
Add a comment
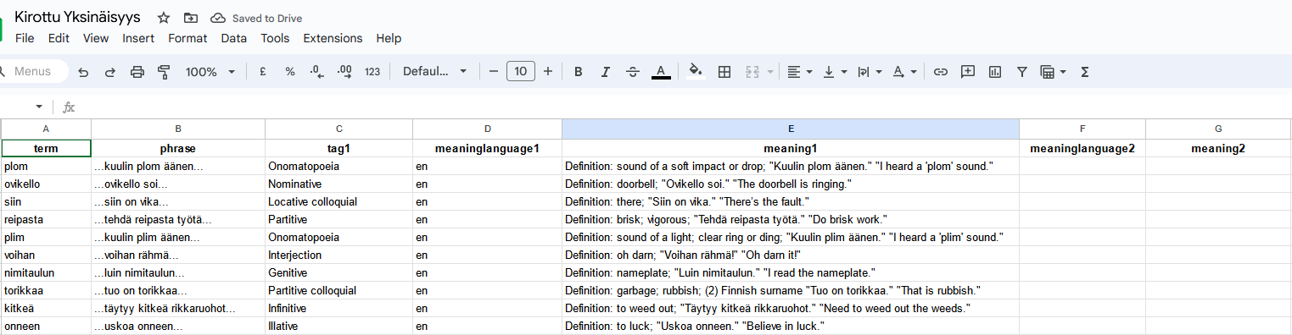point(967,72)
